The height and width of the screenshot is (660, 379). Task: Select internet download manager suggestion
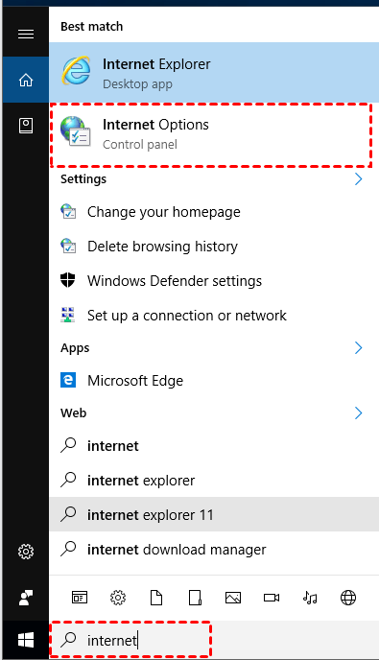click(x=214, y=550)
